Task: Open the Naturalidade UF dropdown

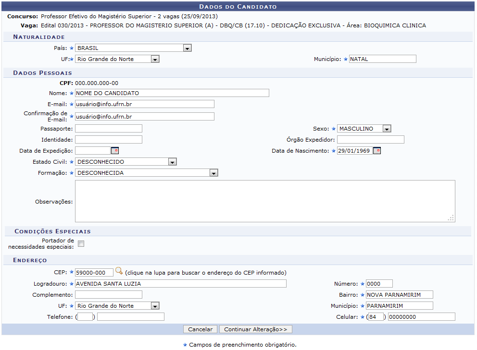Action: [x=154, y=59]
